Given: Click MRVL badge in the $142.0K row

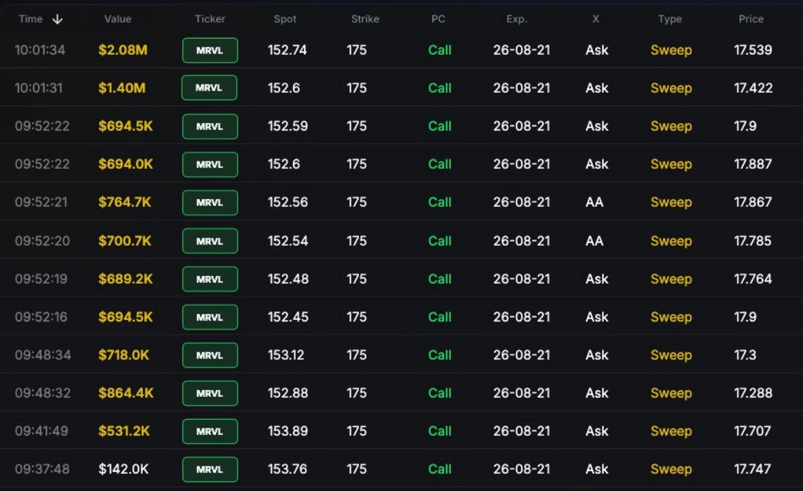Looking at the screenshot, I should (x=210, y=470).
